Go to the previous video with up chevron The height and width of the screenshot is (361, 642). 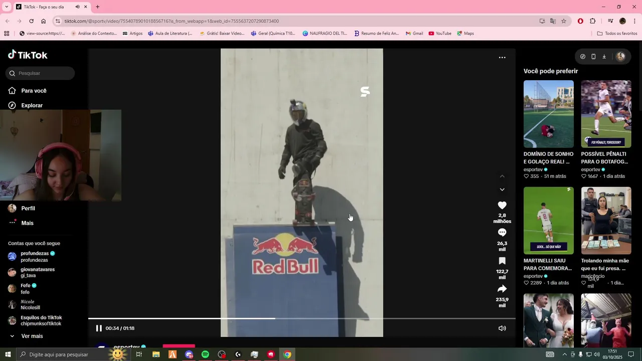point(502,176)
